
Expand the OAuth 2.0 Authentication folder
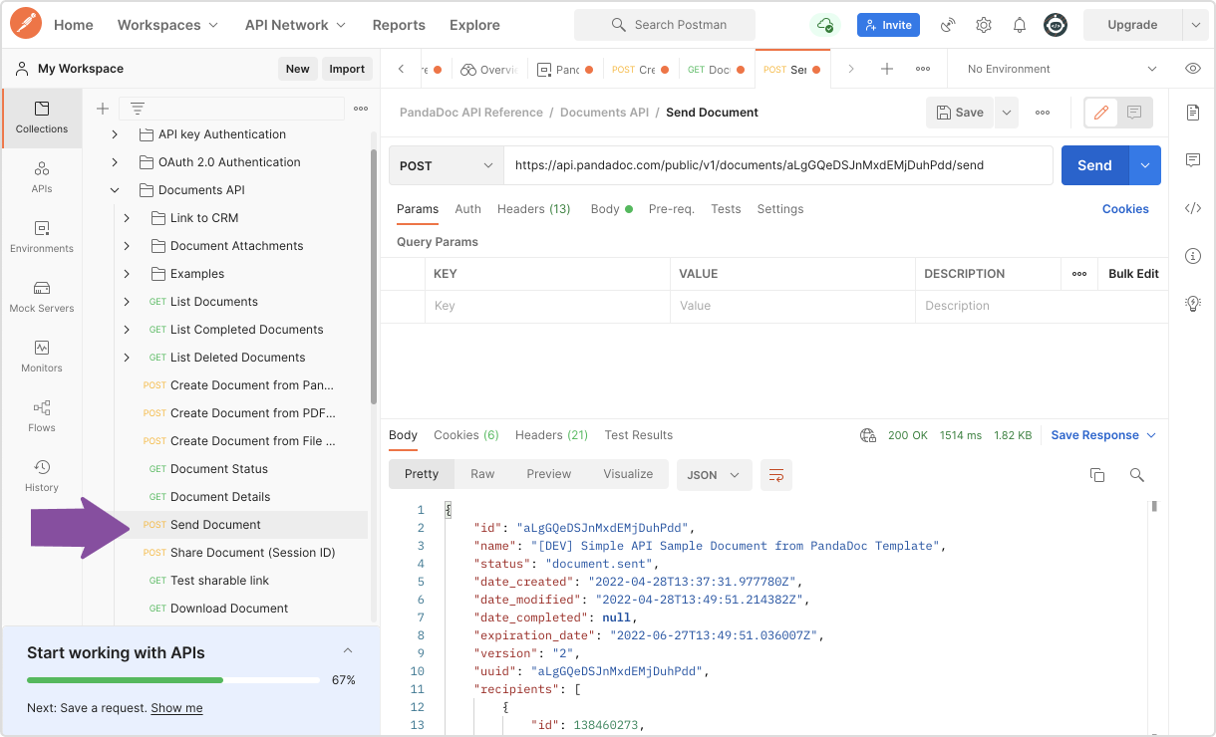pyautogui.click(x=115, y=162)
